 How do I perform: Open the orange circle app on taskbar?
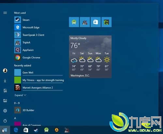coord(57,130)
